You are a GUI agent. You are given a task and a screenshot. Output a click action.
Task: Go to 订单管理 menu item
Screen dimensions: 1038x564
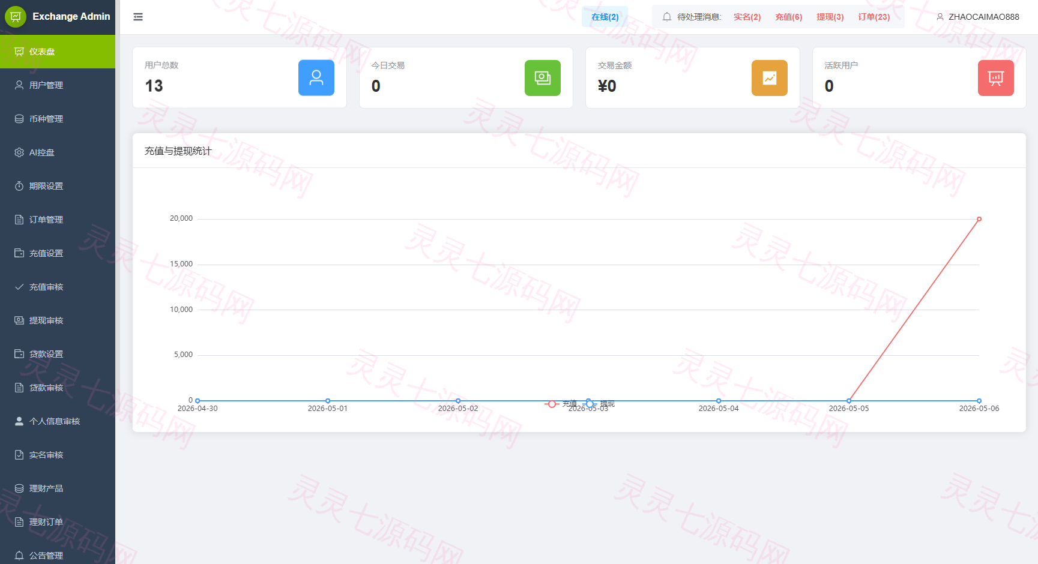[58, 220]
